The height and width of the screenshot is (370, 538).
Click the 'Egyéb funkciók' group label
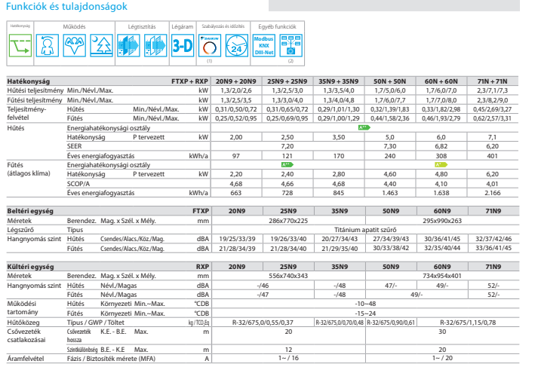click(x=277, y=26)
